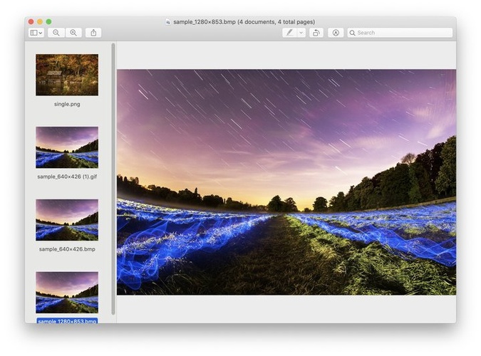Minimize window with the yellow button
Screen dimensions: 481x356
[x=40, y=21]
